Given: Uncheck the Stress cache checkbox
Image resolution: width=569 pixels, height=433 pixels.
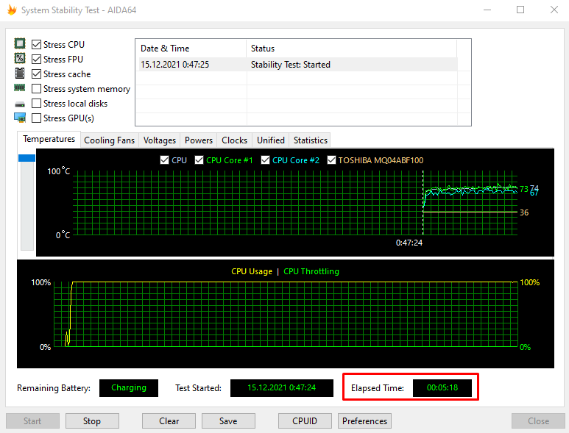Looking at the screenshot, I should 36,74.
